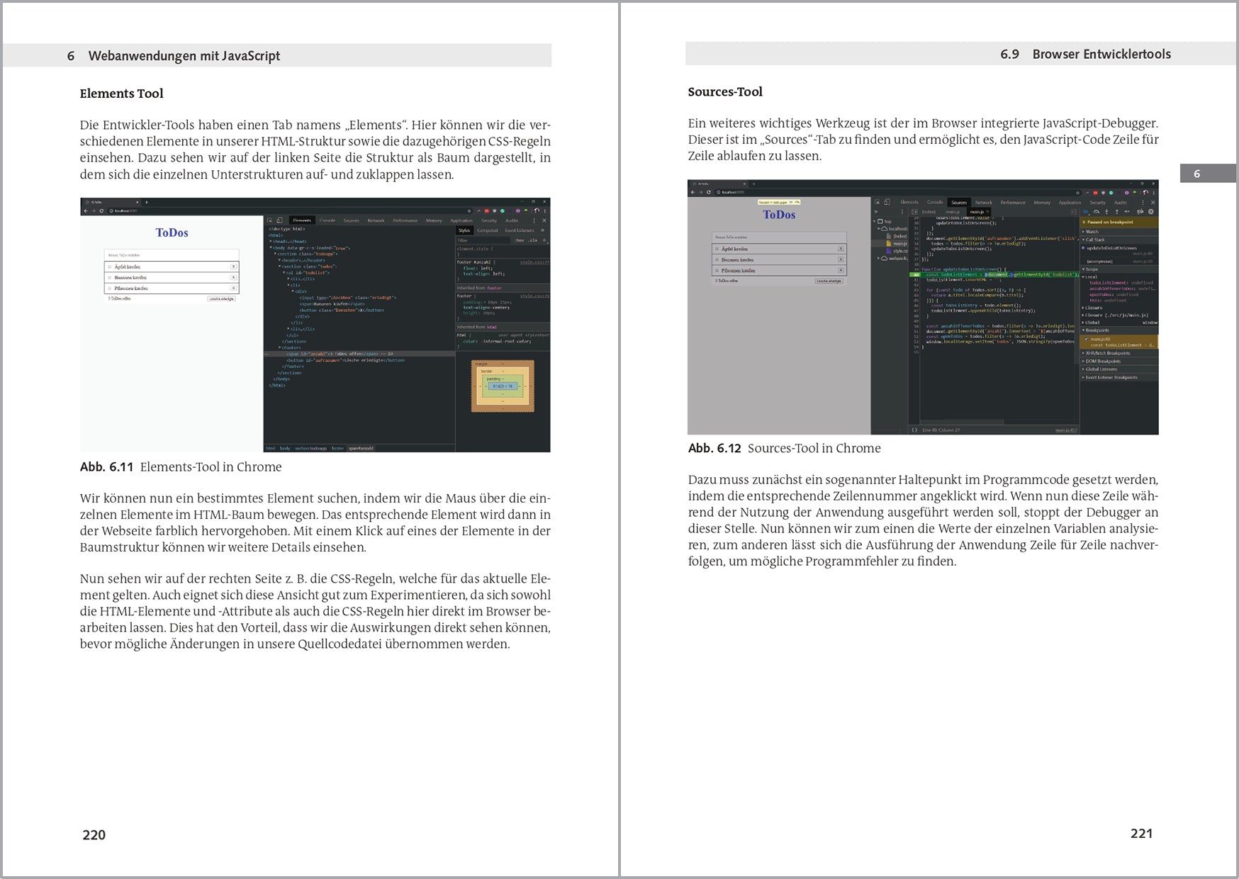Check the Bananen kaufen todo checkbox
This screenshot has width=1239, height=879.
110,278
